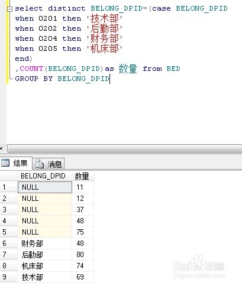Switch to the 结果 tab
Screen dimensions: 242x286
click(16, 163)
